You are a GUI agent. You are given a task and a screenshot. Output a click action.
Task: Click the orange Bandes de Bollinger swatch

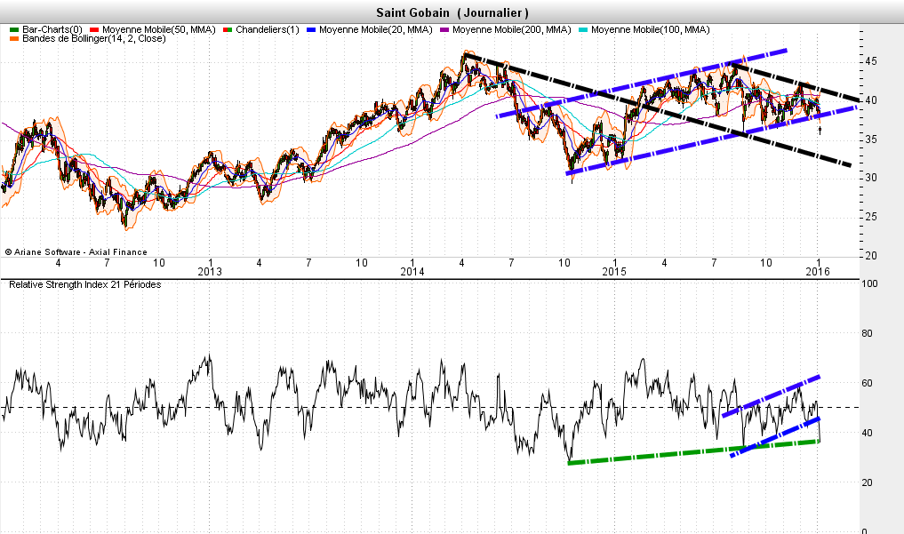14,38
